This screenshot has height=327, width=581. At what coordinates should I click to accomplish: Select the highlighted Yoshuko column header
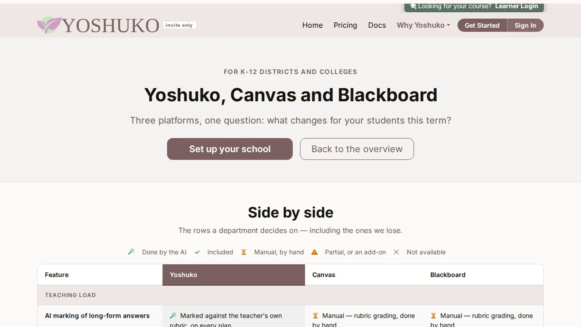point(234,275)
